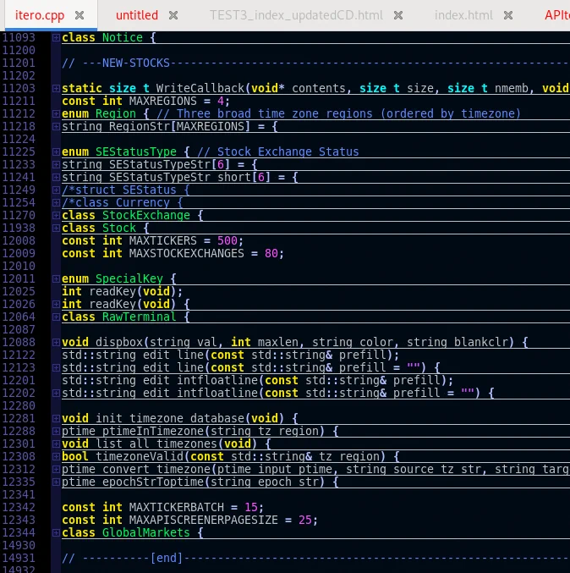570x573 pixels.
Task: Expand the commented struct SEStatus fold
Action: (x=56, y=190)
